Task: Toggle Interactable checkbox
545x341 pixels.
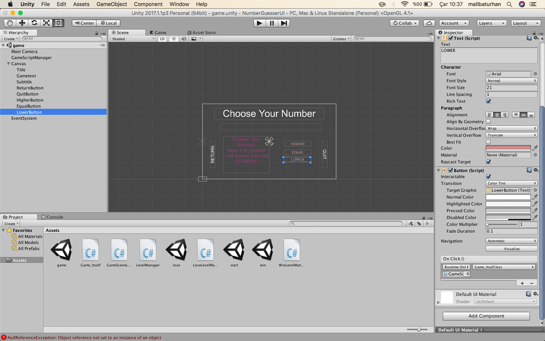Action: click(x=489, y=176)
